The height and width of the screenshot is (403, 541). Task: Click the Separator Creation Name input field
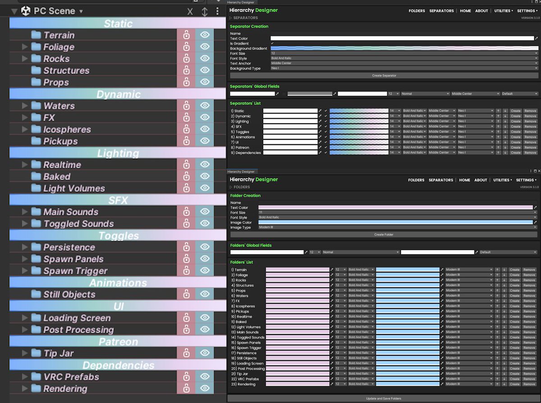pyautogui.click(x=404, y=34)
